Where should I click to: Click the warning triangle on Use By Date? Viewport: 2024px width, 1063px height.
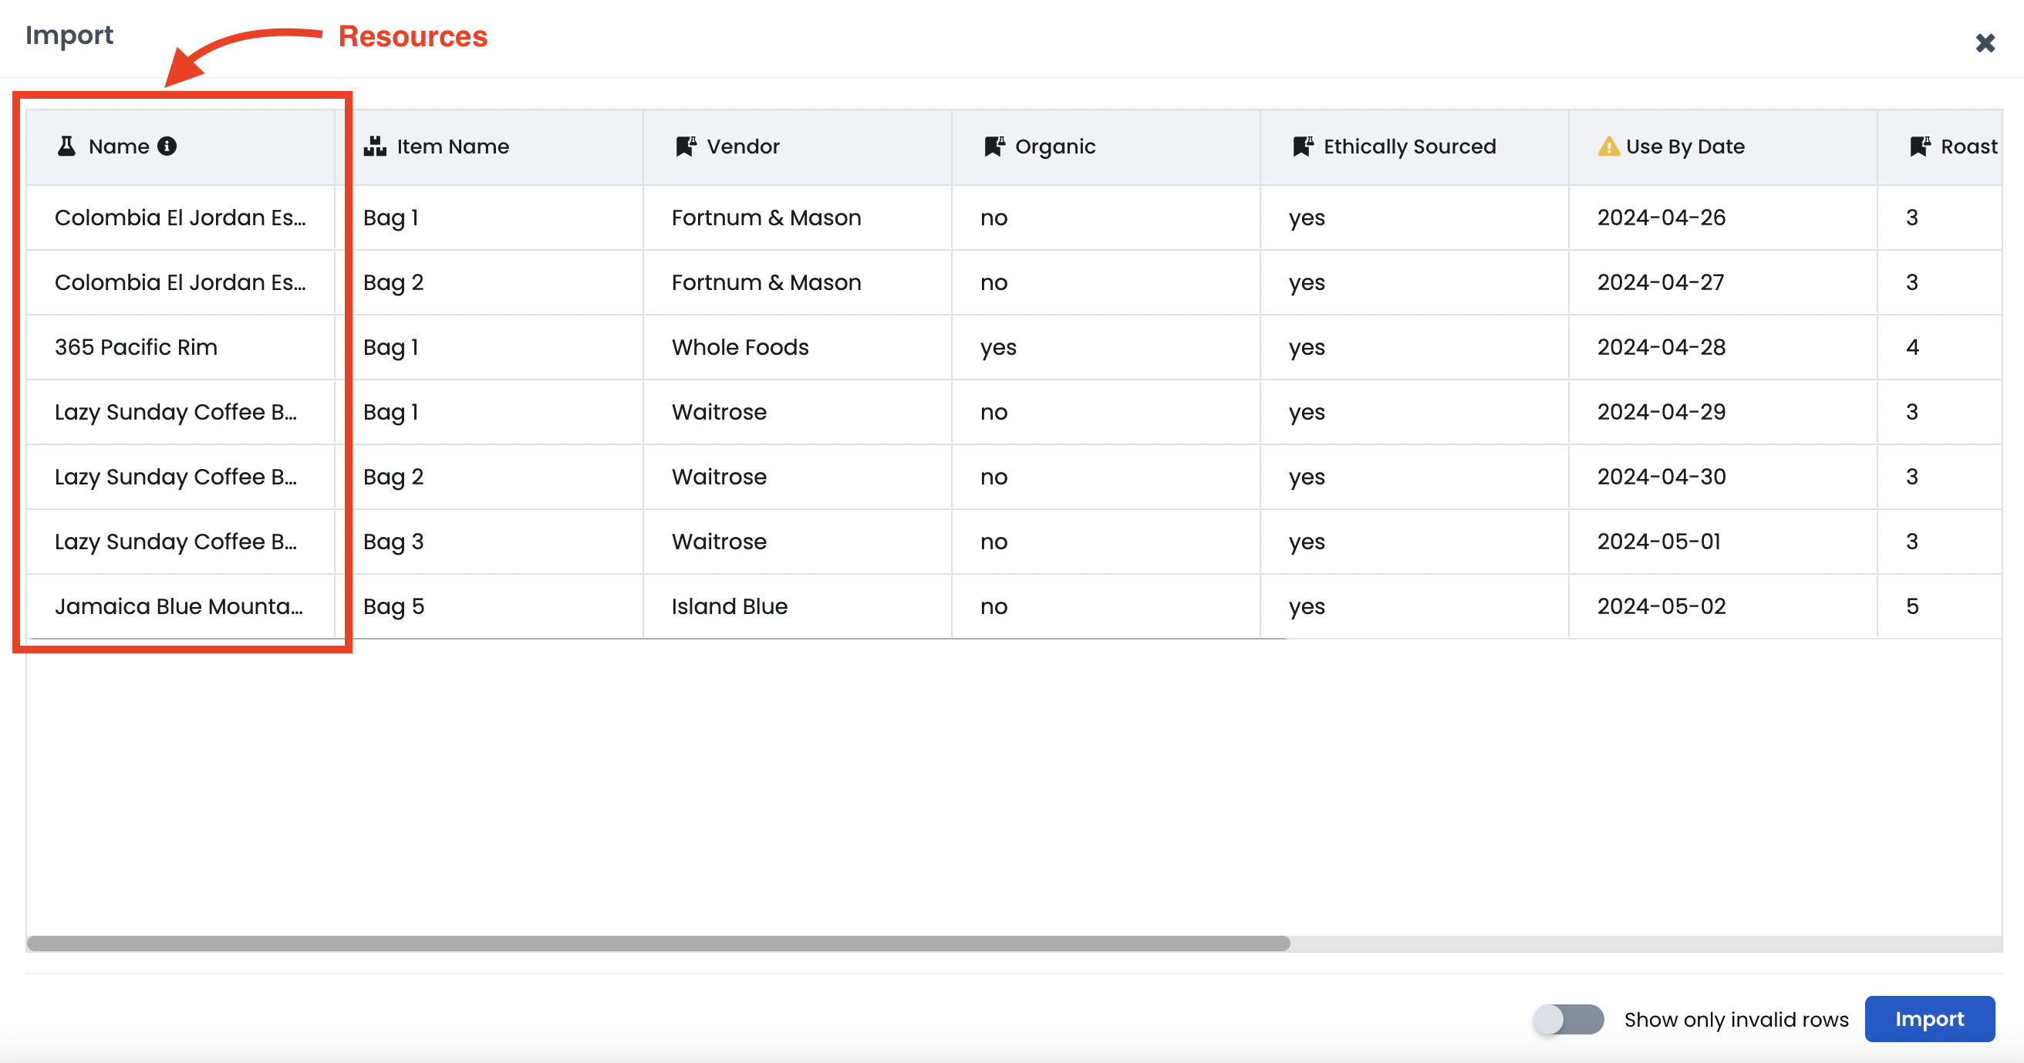click(x=1608, y=146)
